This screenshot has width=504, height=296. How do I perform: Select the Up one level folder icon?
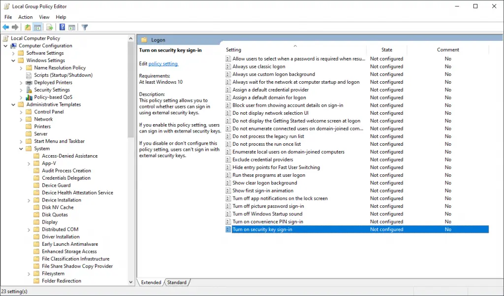pos(28,27)
